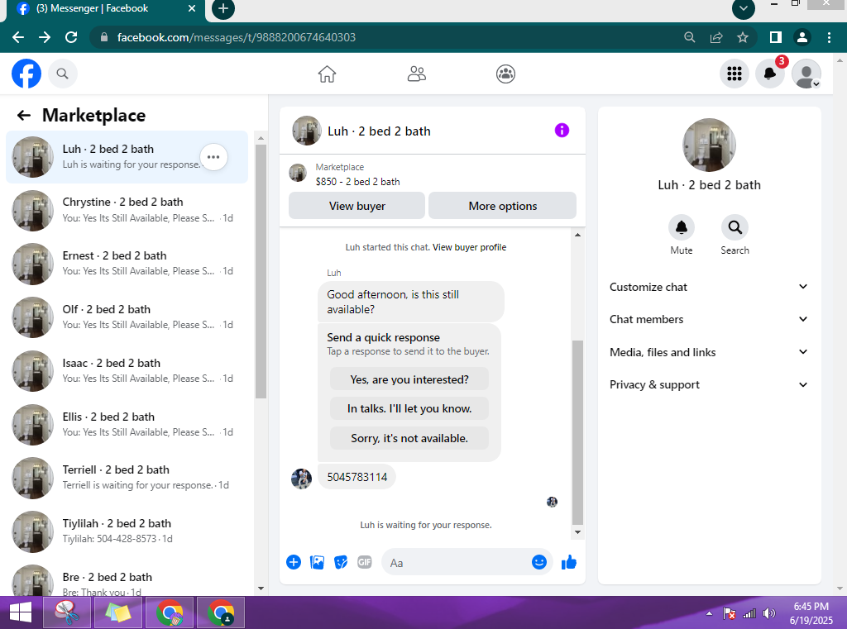Click the taskbar volume speaker icon
This screenshot has width=847, height=629.
[768, 613]
